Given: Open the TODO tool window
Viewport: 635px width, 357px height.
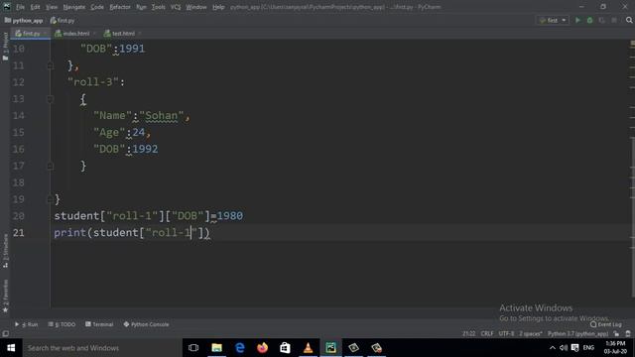Looking at the screenshot, I should click(62, 324).
